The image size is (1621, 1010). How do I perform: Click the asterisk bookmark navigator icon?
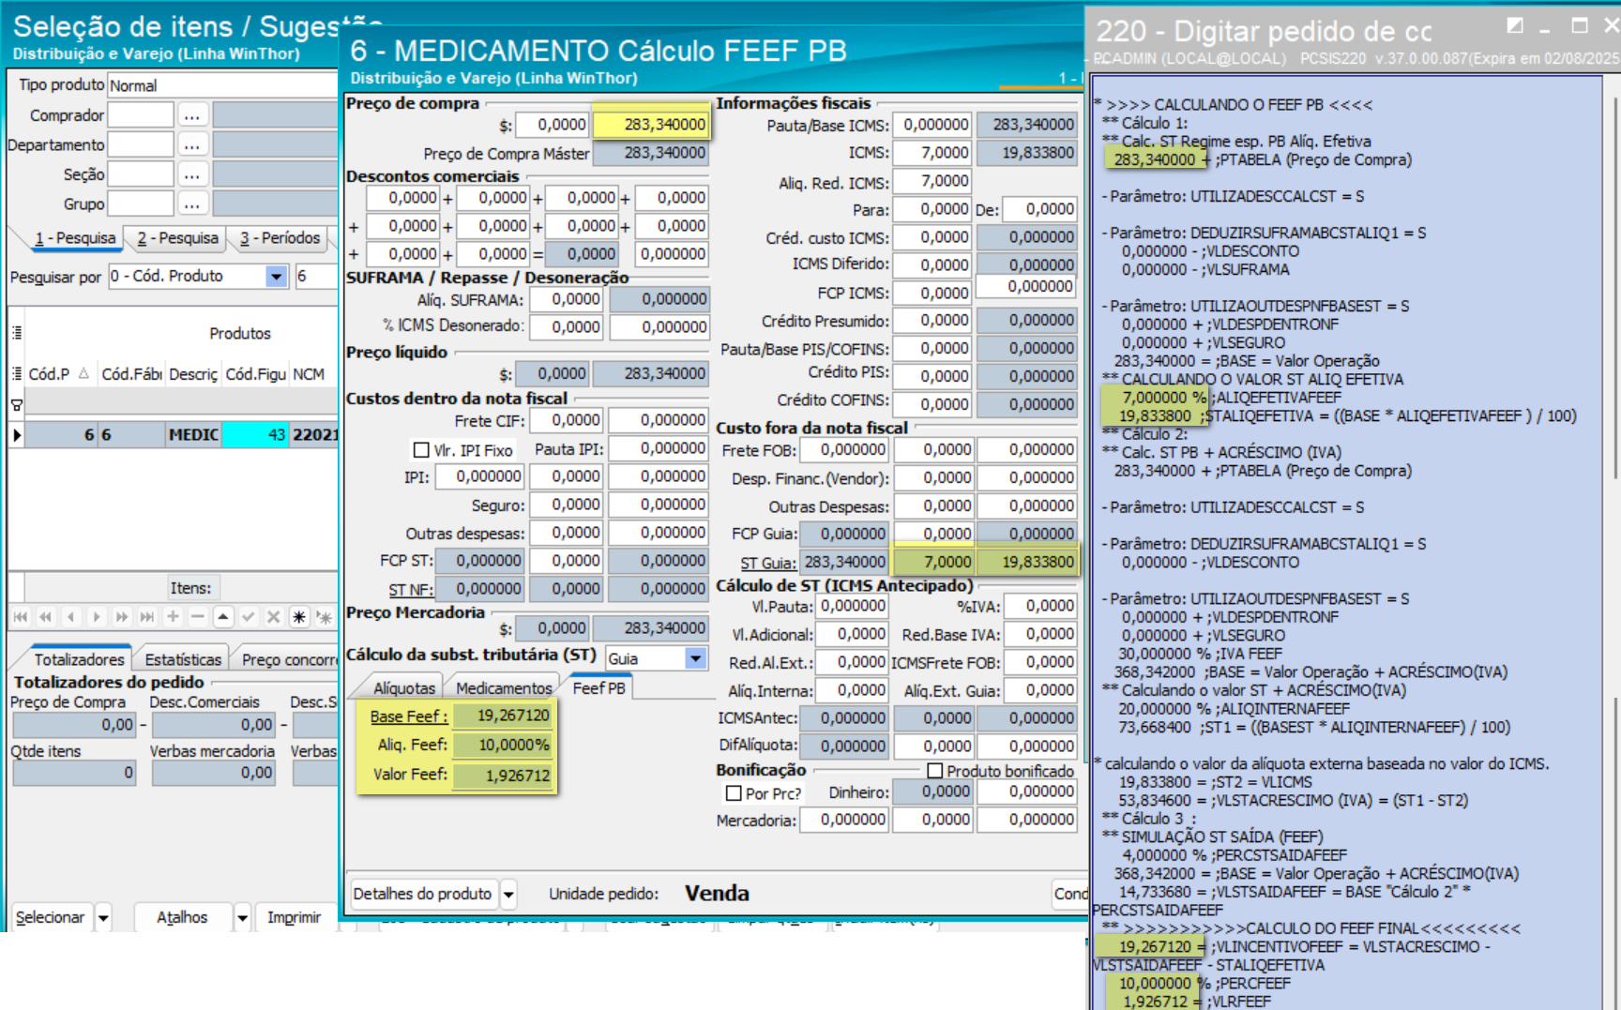[x=299, y=617]
